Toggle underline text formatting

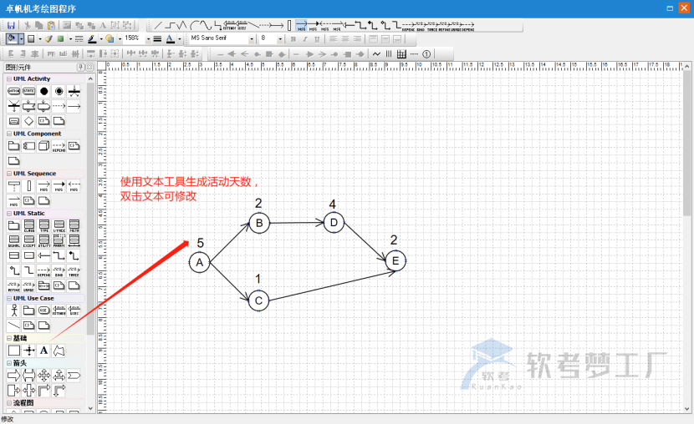[316, 38]
